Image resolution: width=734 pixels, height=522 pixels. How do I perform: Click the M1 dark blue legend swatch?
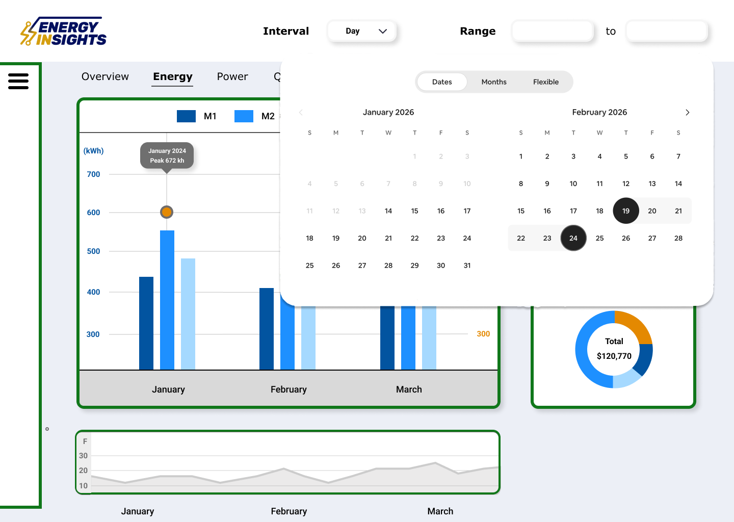[x=186, y=116]
